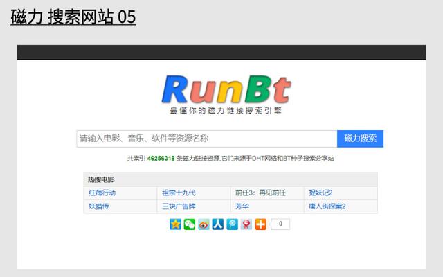This screenshot has width=443, height=277.
Task: Share via WeChat icon
Action: click(190, 224)
